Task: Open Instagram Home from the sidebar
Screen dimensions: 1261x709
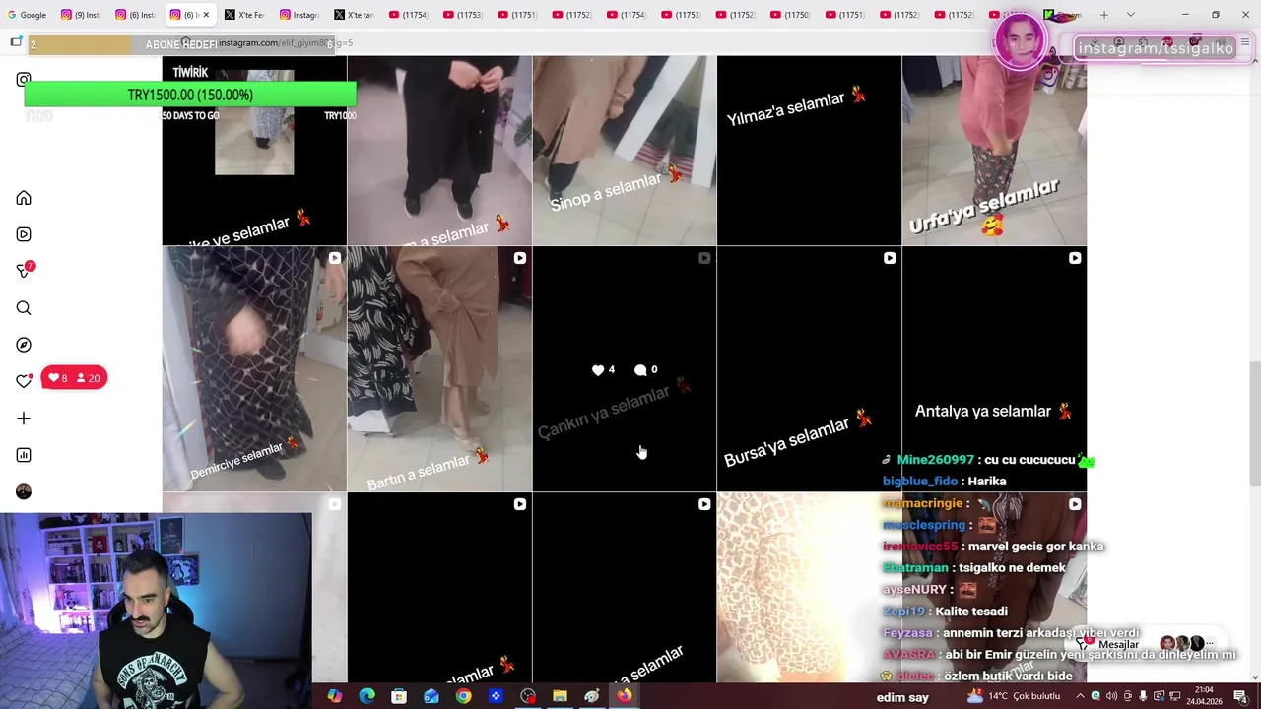Action: pyautogui.click(x=24, y=198)
